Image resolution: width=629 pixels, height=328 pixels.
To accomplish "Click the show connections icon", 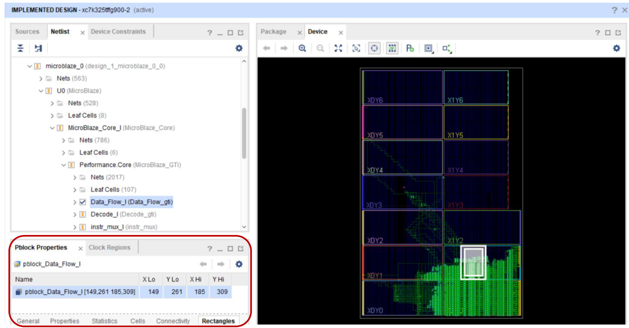I will pos(447,49).
